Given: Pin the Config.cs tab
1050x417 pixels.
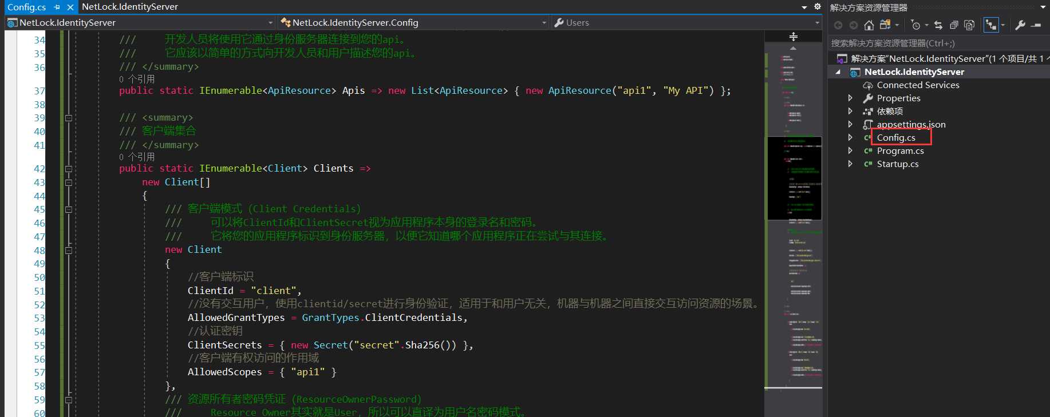Looking at the screenshot, I should (x=57, y=7).
